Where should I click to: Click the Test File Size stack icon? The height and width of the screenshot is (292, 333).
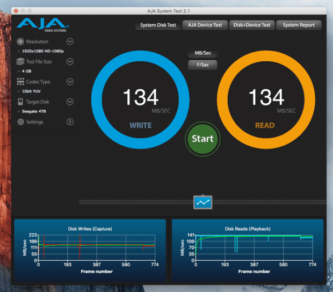pos(20,62)
